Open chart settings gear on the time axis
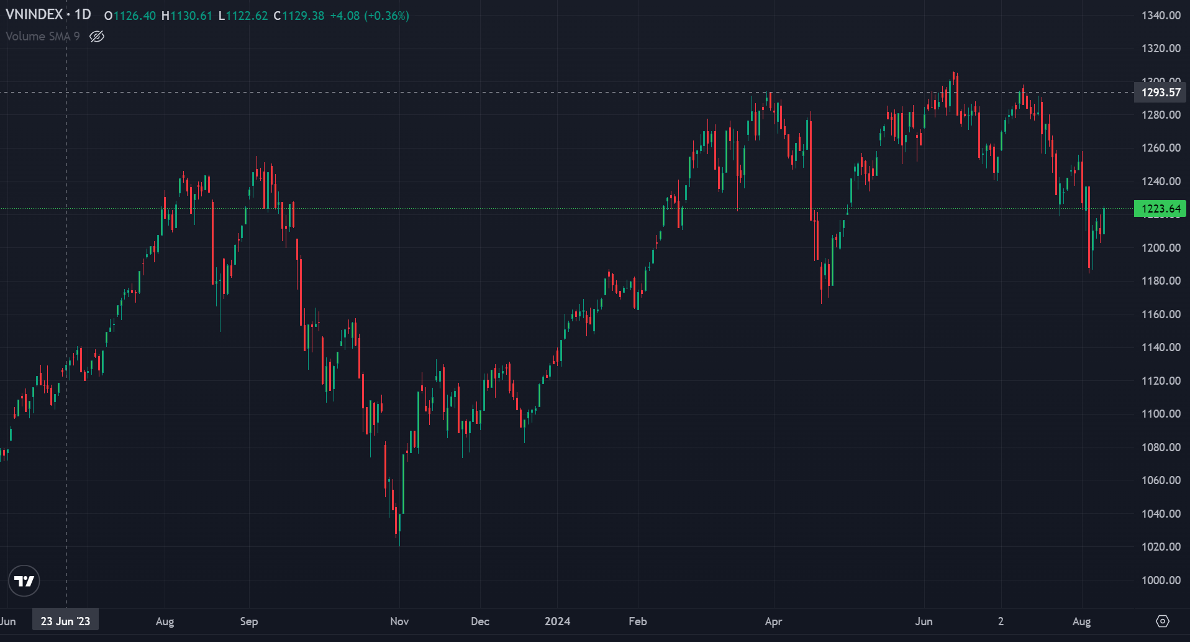This screenshot has width=1190, height=642. pyautogui.click(x=1163, y=621)
